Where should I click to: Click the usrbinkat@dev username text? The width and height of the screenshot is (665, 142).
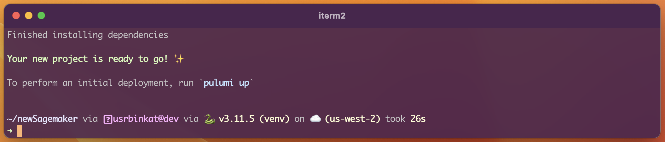(x=146, y=119)
